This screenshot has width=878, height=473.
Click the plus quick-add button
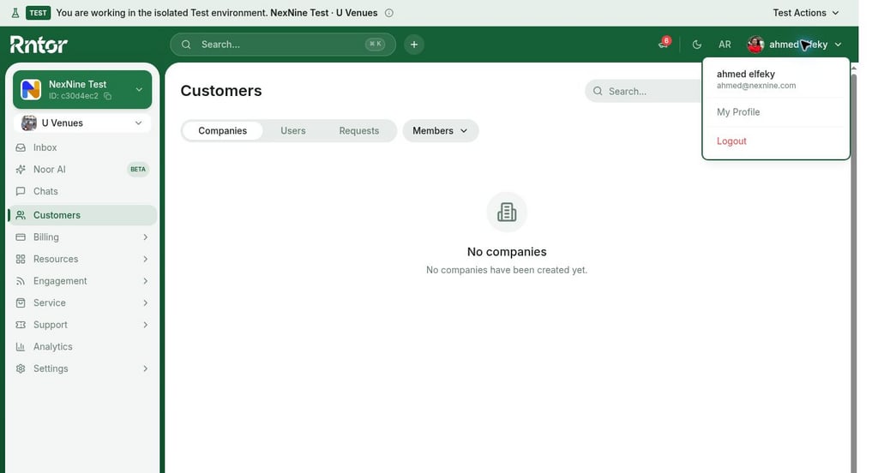(414, 45)
